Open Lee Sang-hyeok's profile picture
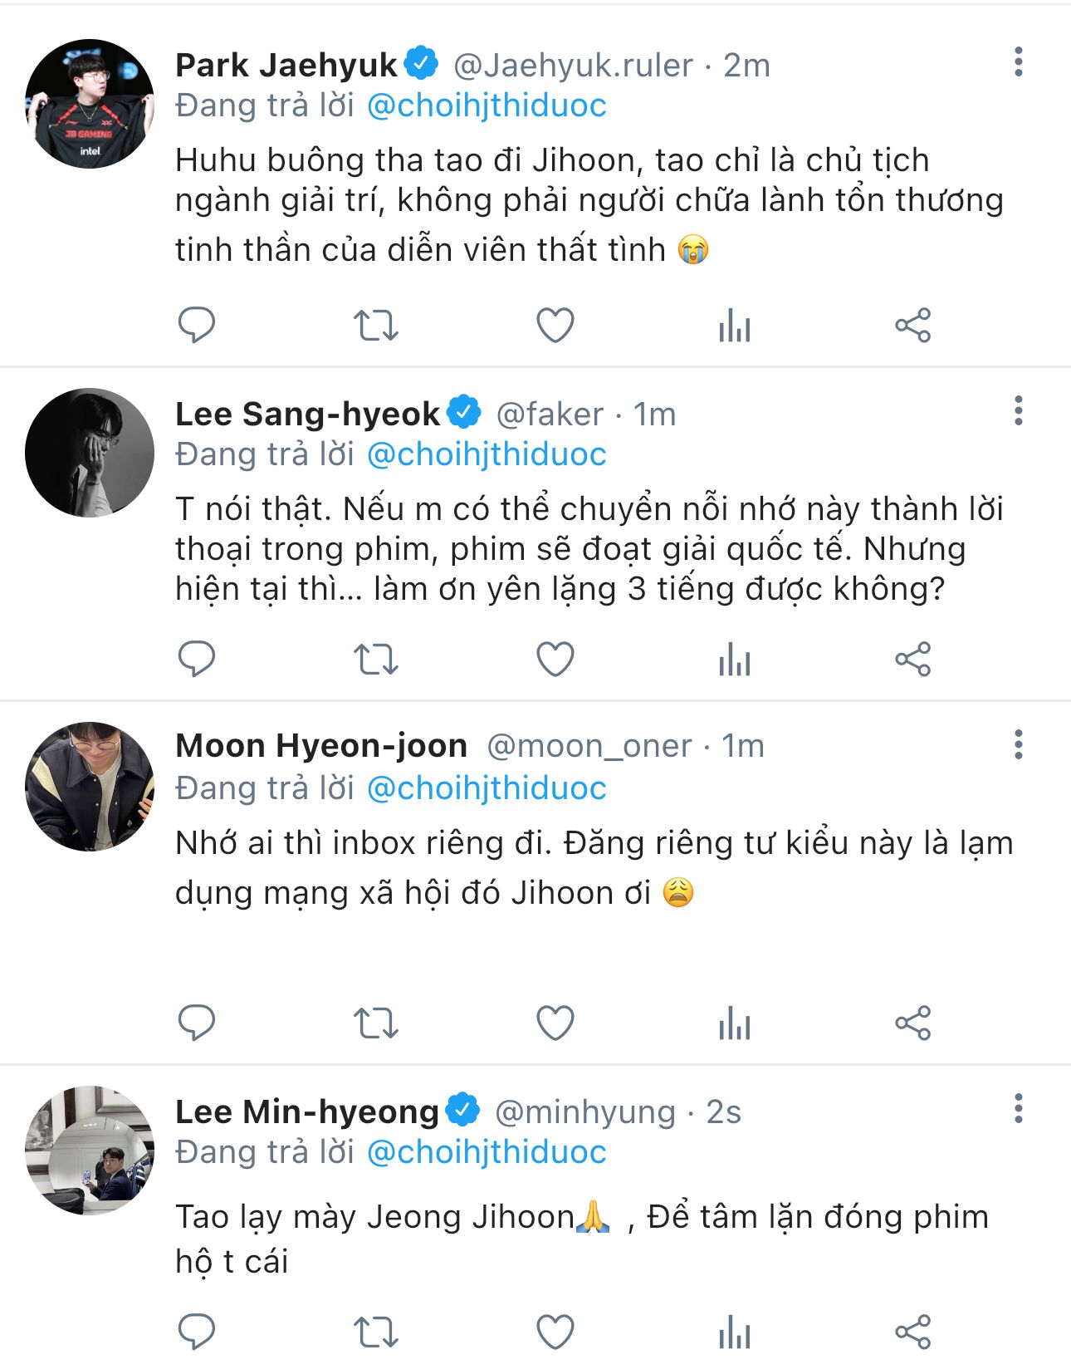Image resolution: width=1071 pixels, height=1369 pixels. point(90,453)
